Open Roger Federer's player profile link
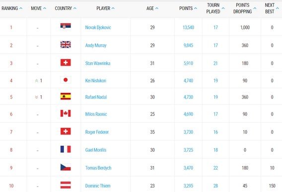Screen dimensions: 282x192 click(97, 132)
